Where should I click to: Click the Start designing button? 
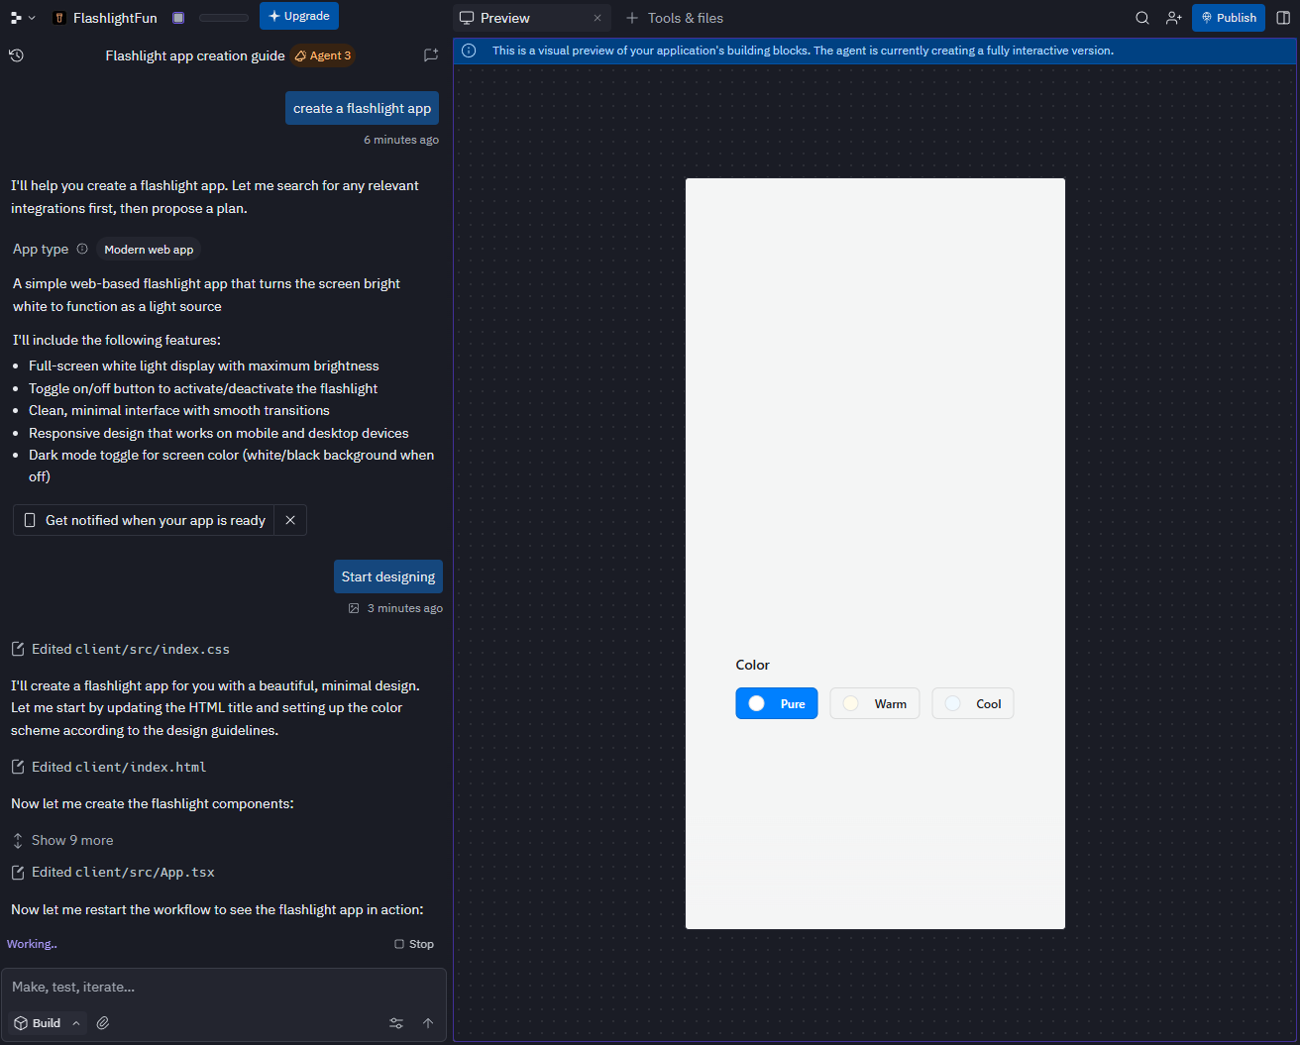pyautogui.click(x=388, y=575)
